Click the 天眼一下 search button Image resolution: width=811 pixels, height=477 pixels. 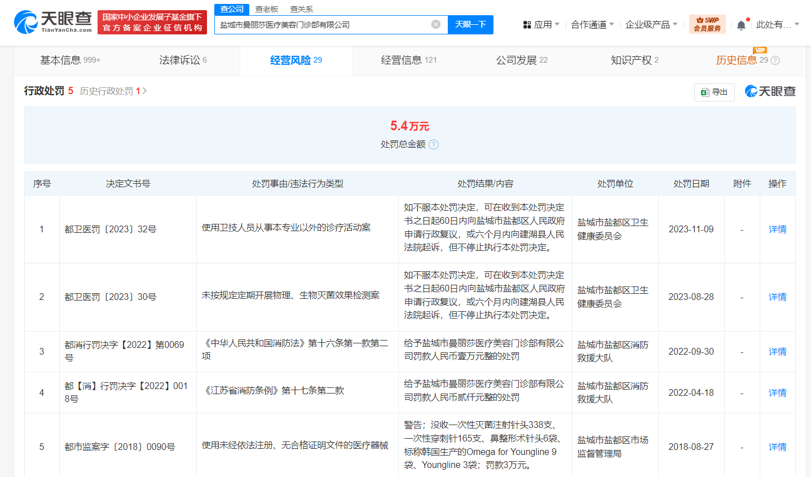[x=470, y=24]
